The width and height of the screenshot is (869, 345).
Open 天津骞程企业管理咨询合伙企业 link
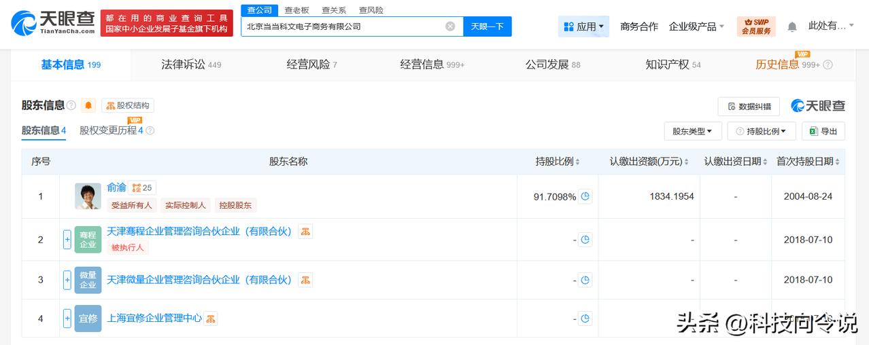199,232
